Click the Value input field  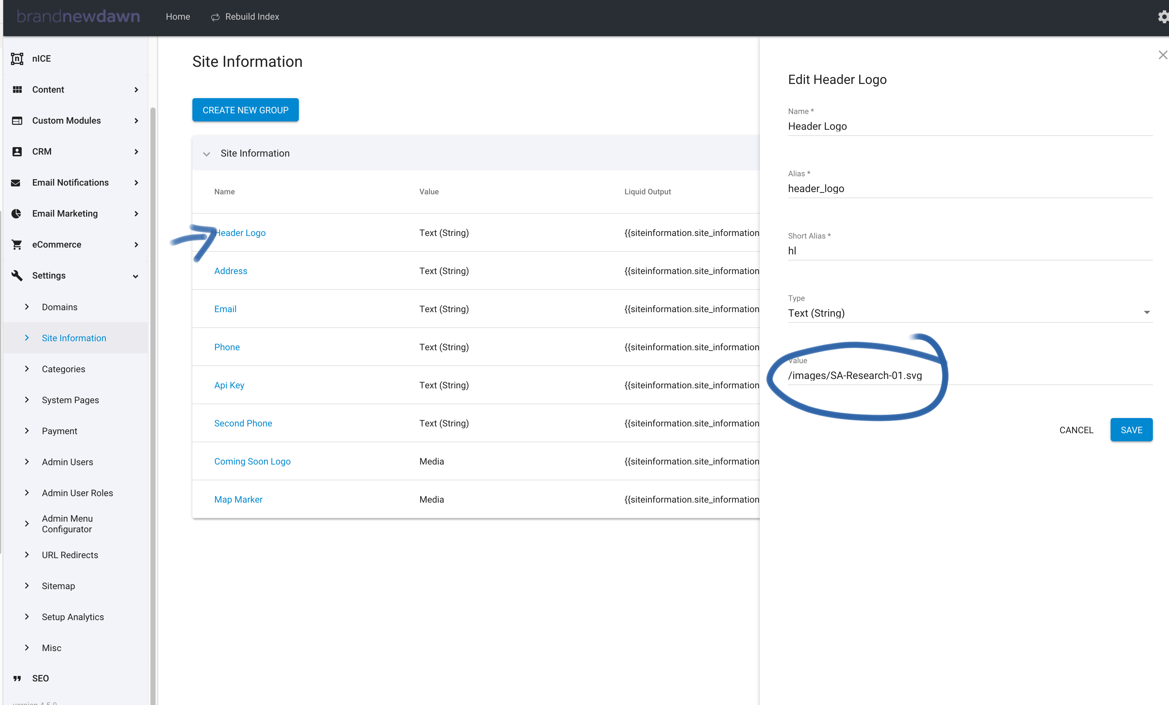970,375
